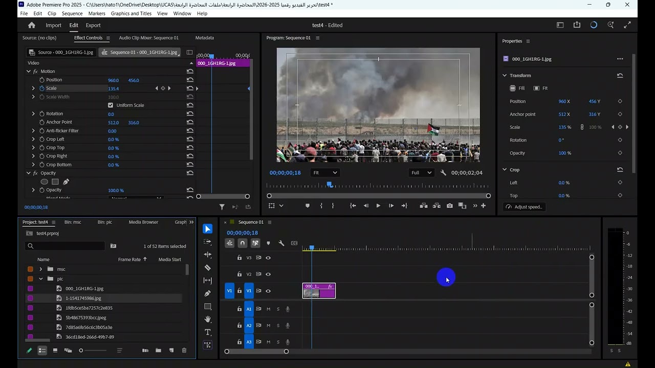
Task: Toggle the Scale animation stopwatch
Action: (x=42, y=88)
